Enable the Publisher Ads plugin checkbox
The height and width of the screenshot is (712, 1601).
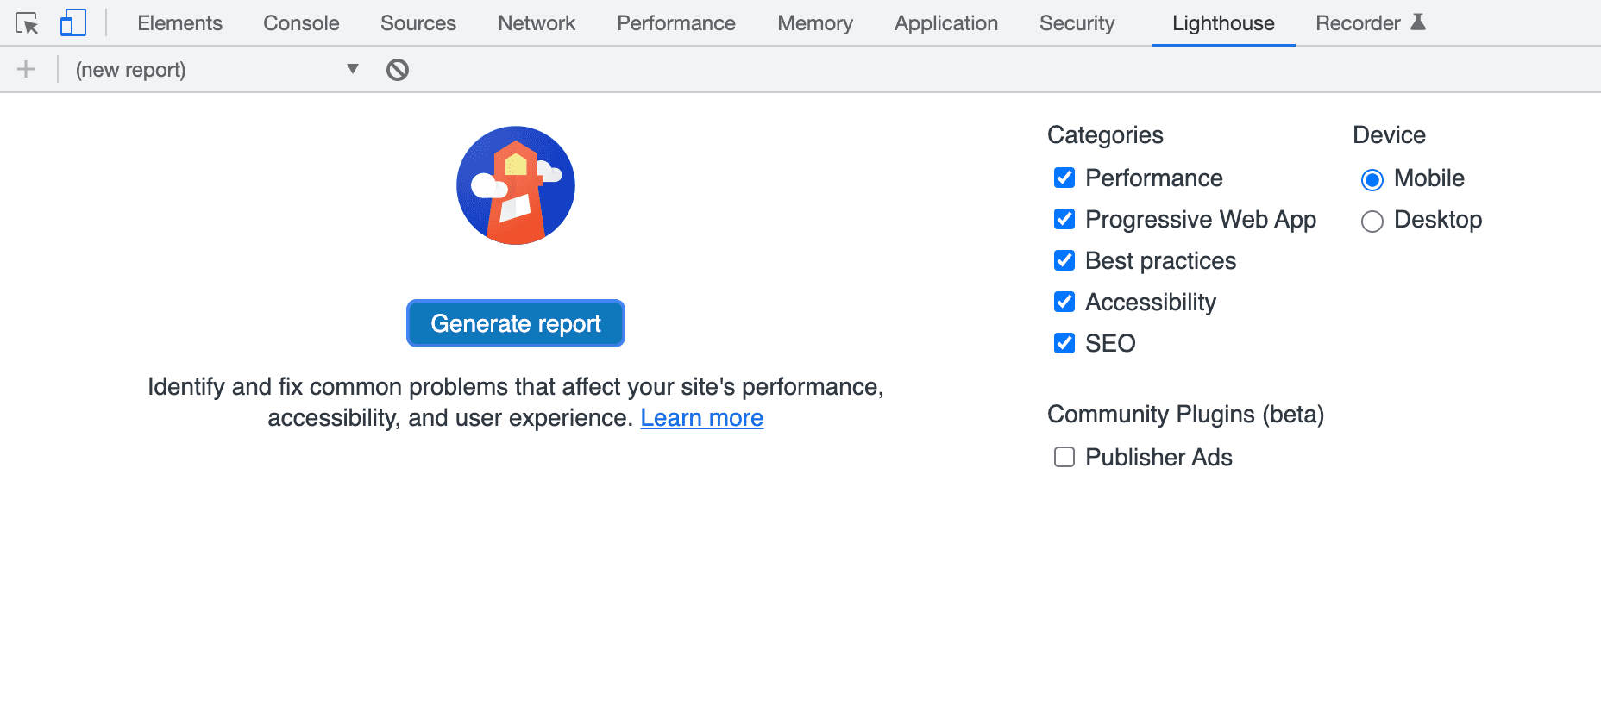1064,458
